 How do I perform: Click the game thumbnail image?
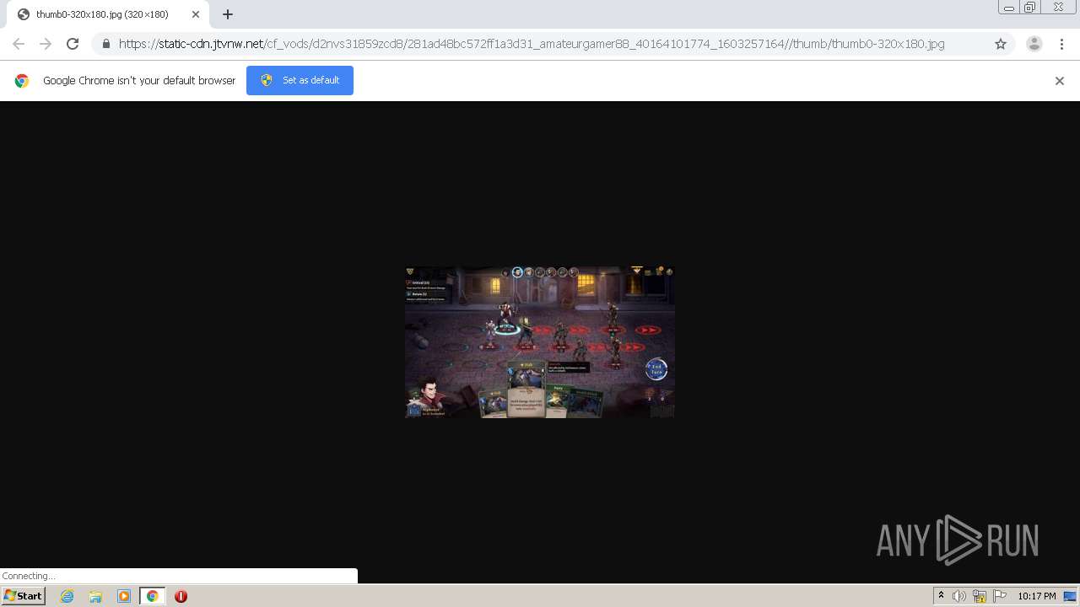[x=540, y=342]
